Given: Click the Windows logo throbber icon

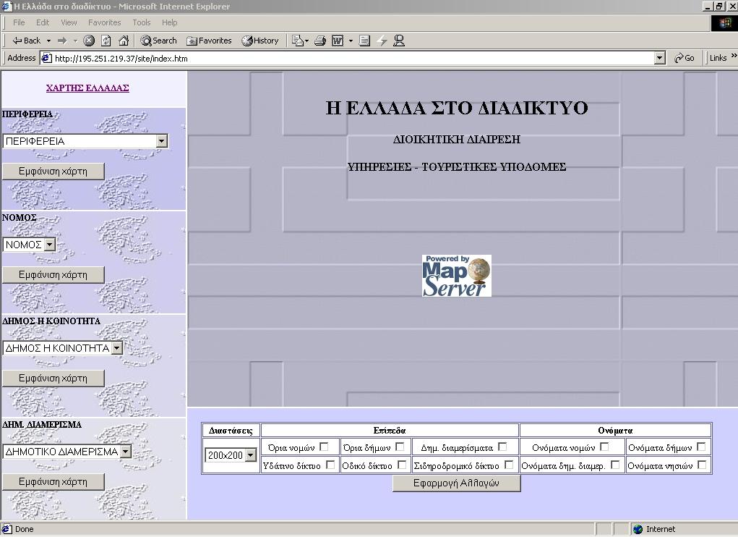Looking at the screenshot, I should pos(724,23).
